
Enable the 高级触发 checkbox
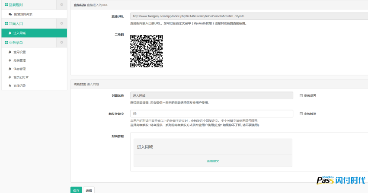301,114
